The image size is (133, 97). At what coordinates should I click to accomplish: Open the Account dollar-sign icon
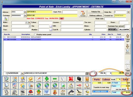click(23, 92)
